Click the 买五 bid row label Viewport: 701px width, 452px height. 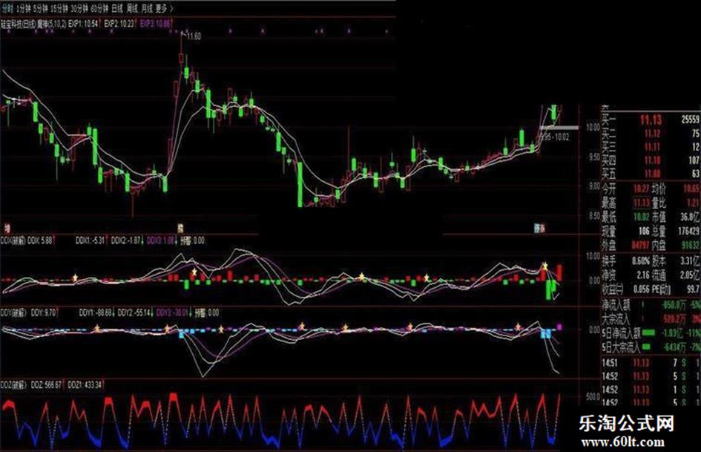609,173
